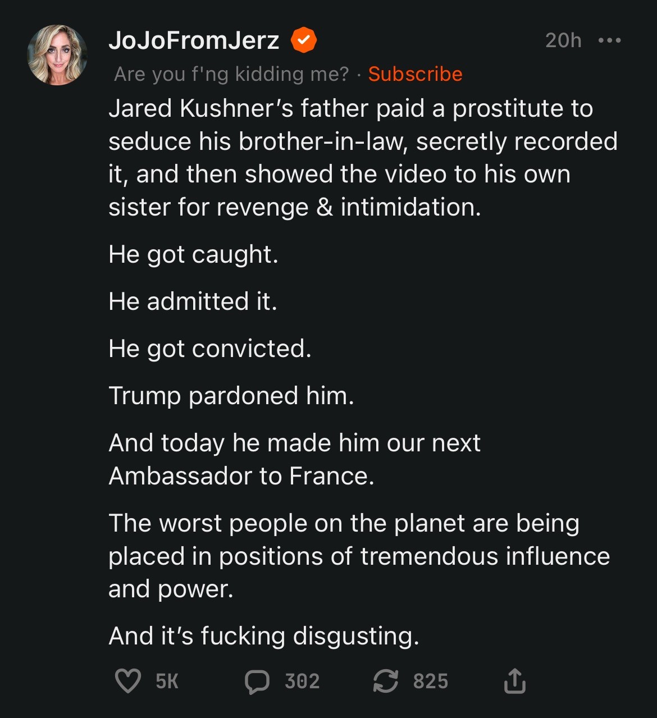The height and width of the screenshot is (718, 657).
Task: Open comments via the speech bubble icon
Action: (257, 682)
